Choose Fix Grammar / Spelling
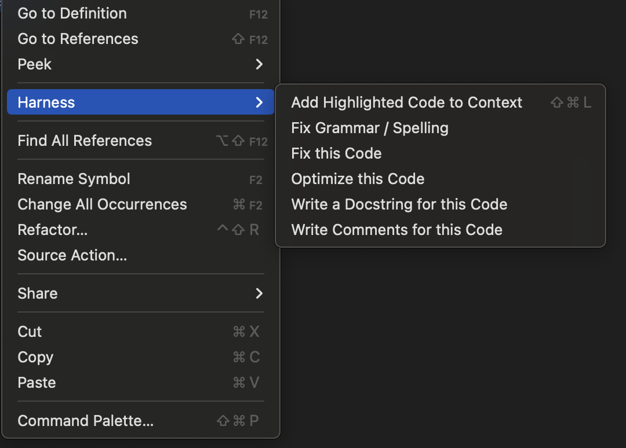626x448 pixels. (x=369, y=127)
